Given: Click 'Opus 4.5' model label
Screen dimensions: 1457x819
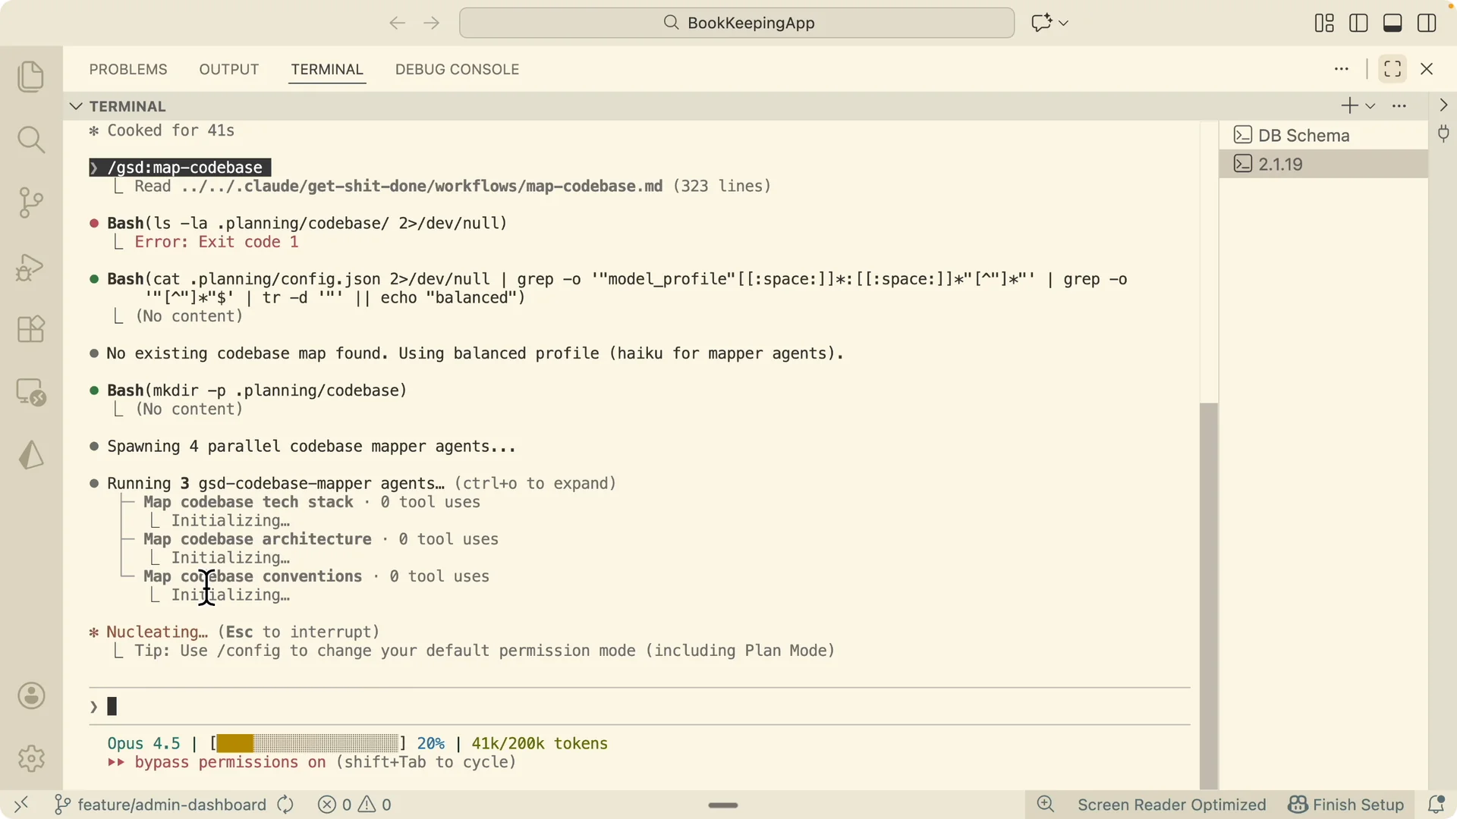Looking at the screenshot, I should tap(143, 743).
